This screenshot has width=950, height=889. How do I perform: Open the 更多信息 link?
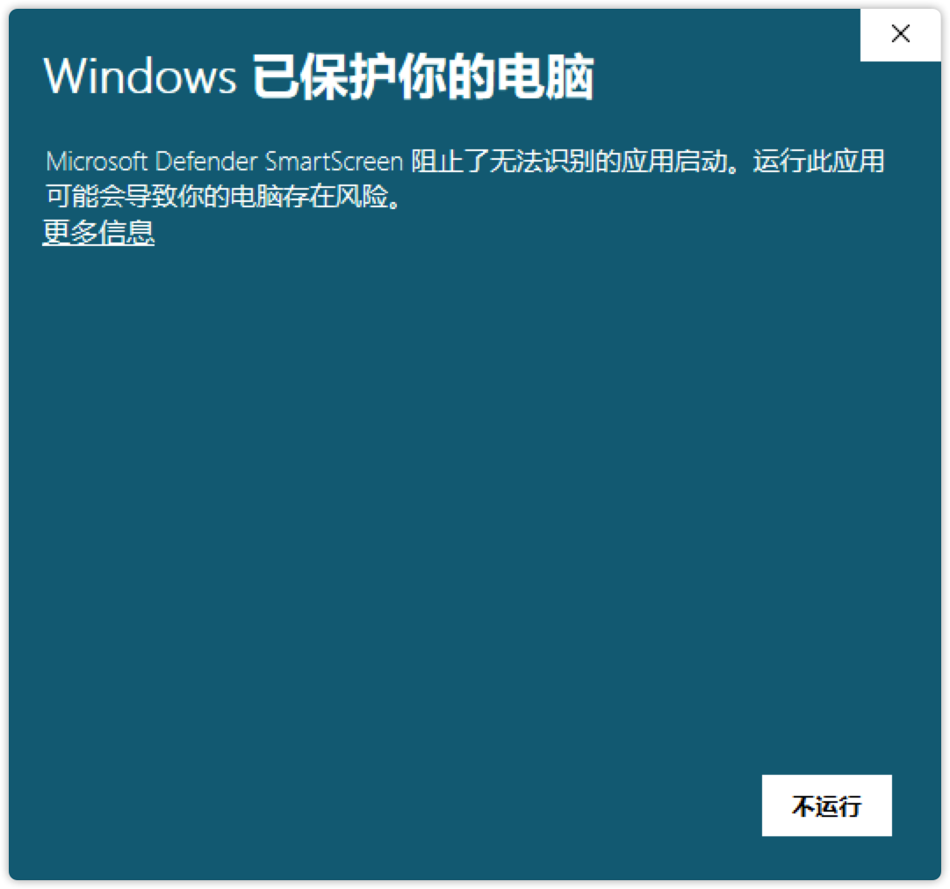(x=98, y=232)
